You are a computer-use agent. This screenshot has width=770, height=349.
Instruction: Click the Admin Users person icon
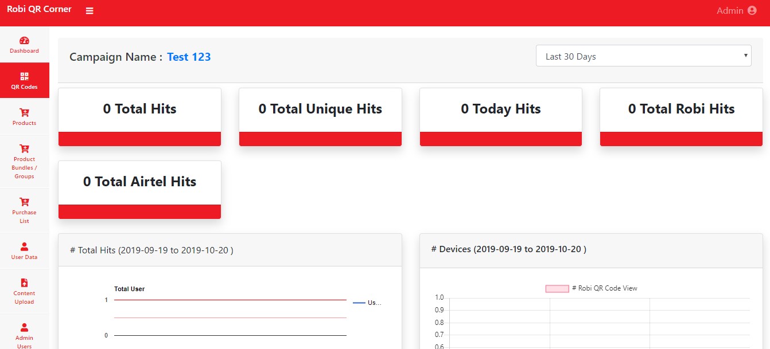pos(24,327)
